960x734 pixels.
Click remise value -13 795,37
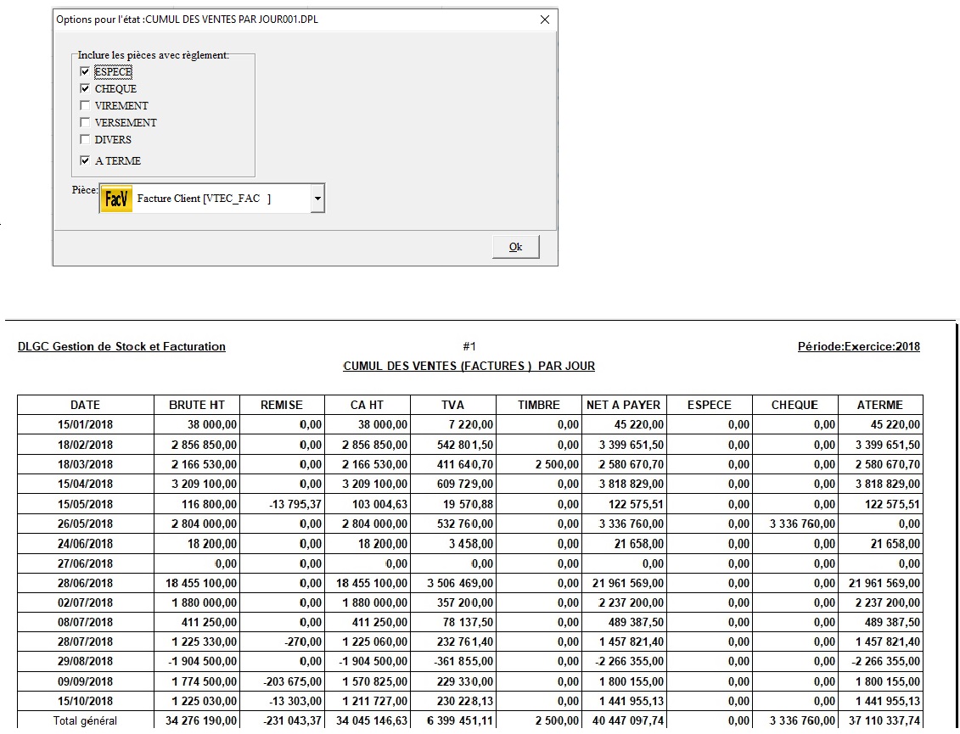pyautogui.click(x=295, y=504)
